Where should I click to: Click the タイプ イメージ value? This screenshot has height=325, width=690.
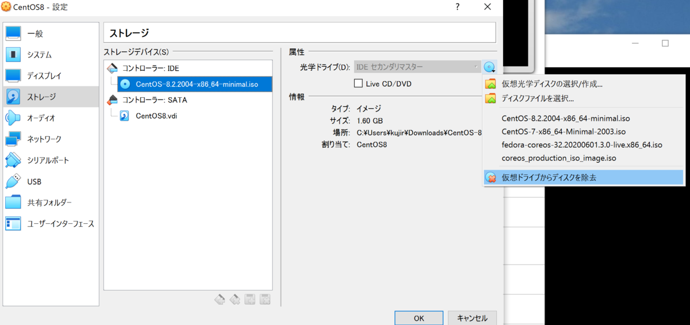(369, 109)
